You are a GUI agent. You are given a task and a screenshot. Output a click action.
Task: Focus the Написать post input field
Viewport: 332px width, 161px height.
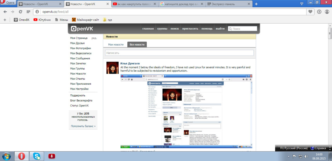click(179, 53)
